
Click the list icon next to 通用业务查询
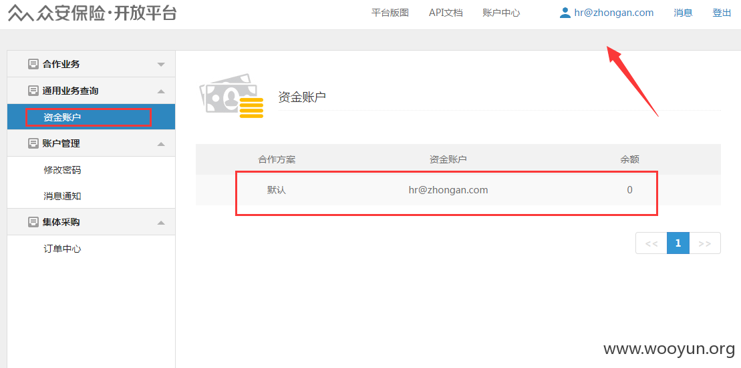[33, 91]
